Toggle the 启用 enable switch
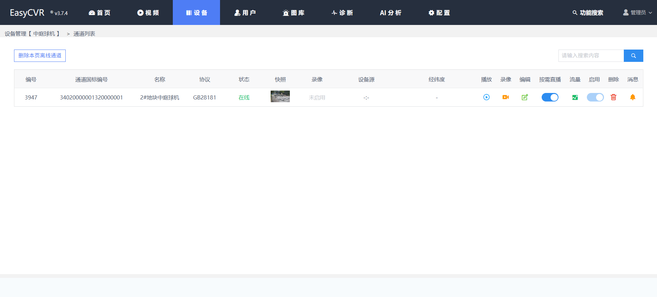Screen dimensions: 657x297 pos(595,97)
